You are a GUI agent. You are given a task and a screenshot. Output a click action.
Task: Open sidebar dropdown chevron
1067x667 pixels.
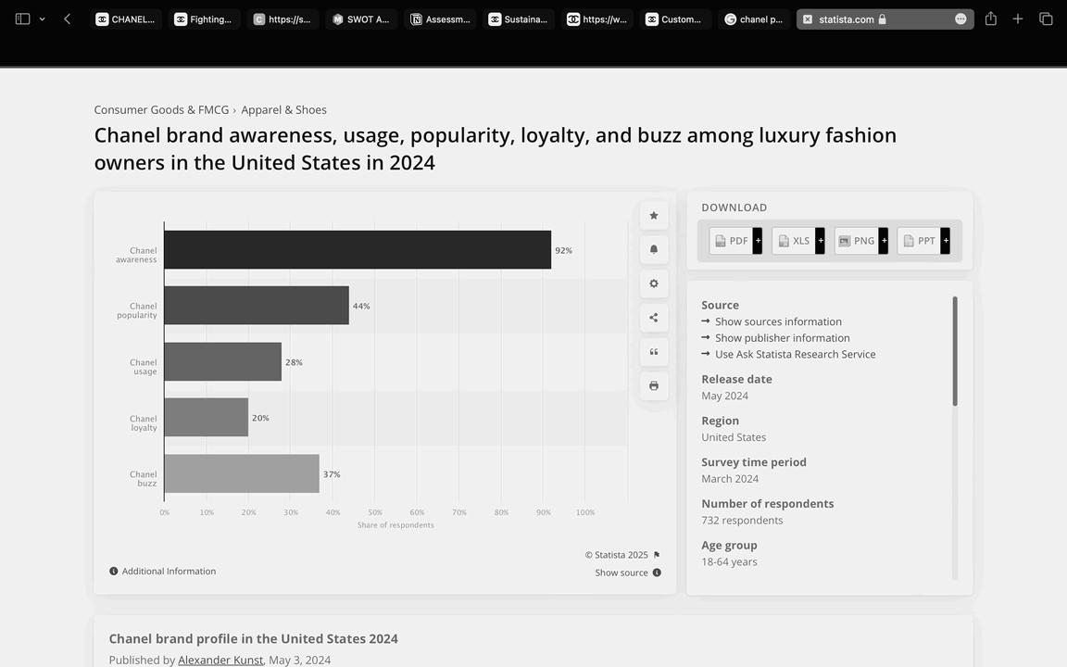(43, 19)
